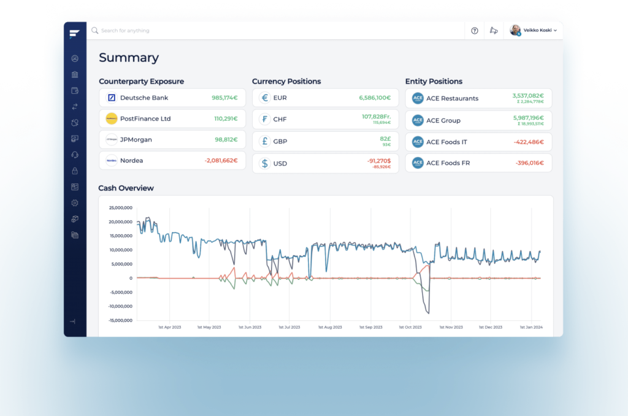Open the Nordea counterparty entry

172,161
